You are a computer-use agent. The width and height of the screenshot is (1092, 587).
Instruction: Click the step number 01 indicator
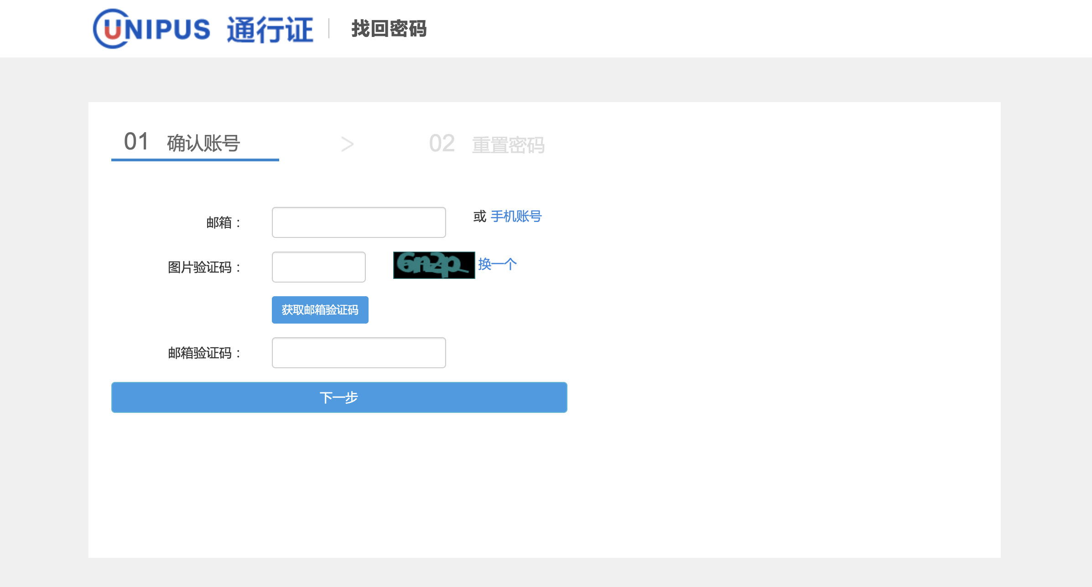point(136,142)
